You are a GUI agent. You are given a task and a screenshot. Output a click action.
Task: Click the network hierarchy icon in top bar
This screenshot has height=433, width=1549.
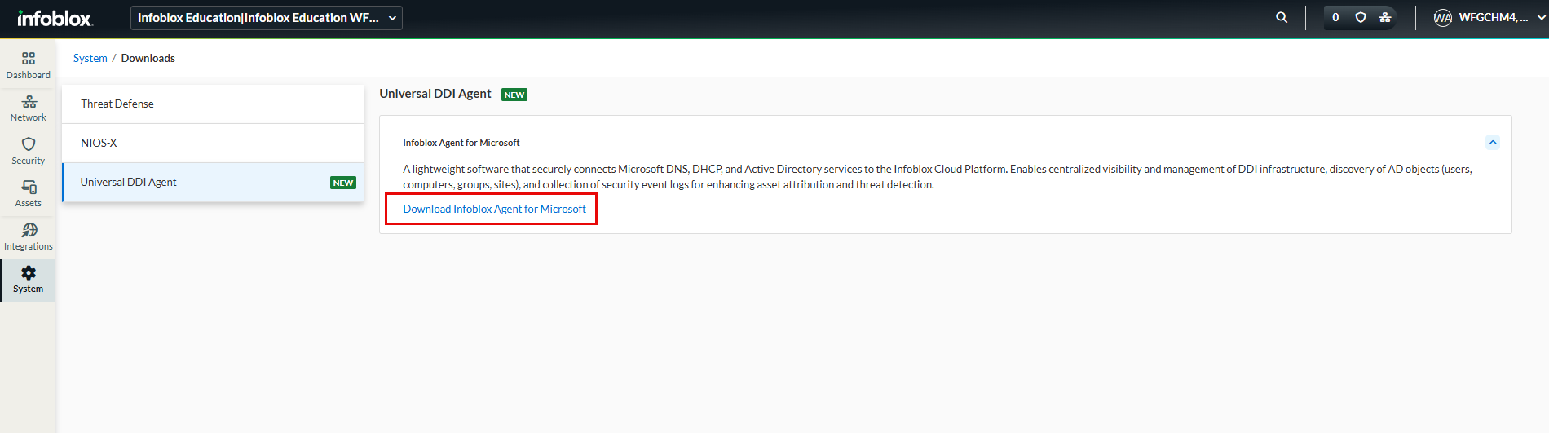pos(1384,17)
